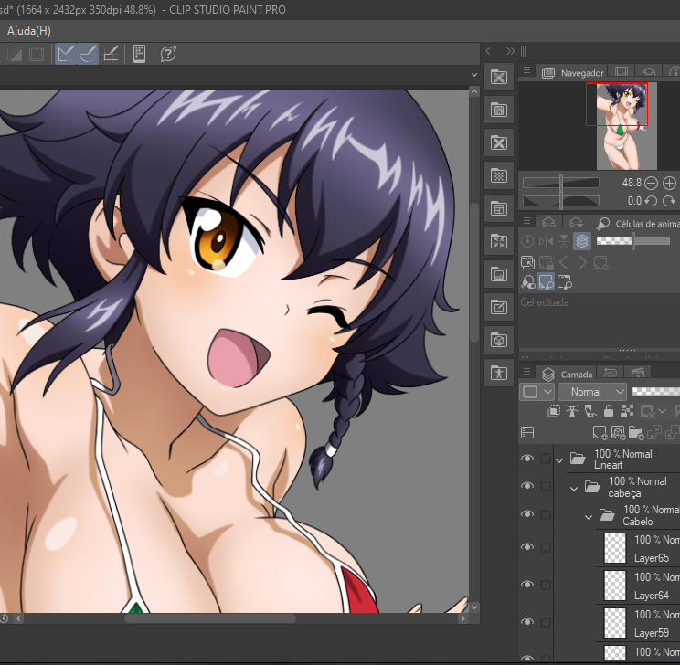
Task: Toggle set as draft layer icon
Action: (x=590, y=411)
